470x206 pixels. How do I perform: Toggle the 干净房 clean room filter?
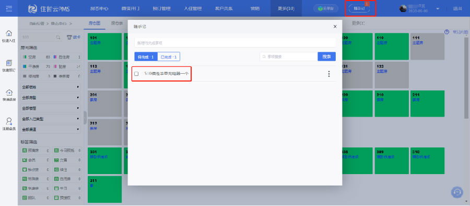(x=36, y=66)
